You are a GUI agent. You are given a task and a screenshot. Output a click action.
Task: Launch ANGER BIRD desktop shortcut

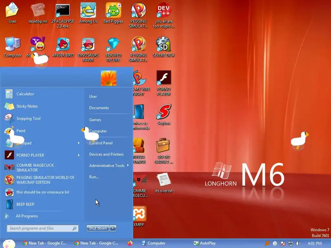63,47
